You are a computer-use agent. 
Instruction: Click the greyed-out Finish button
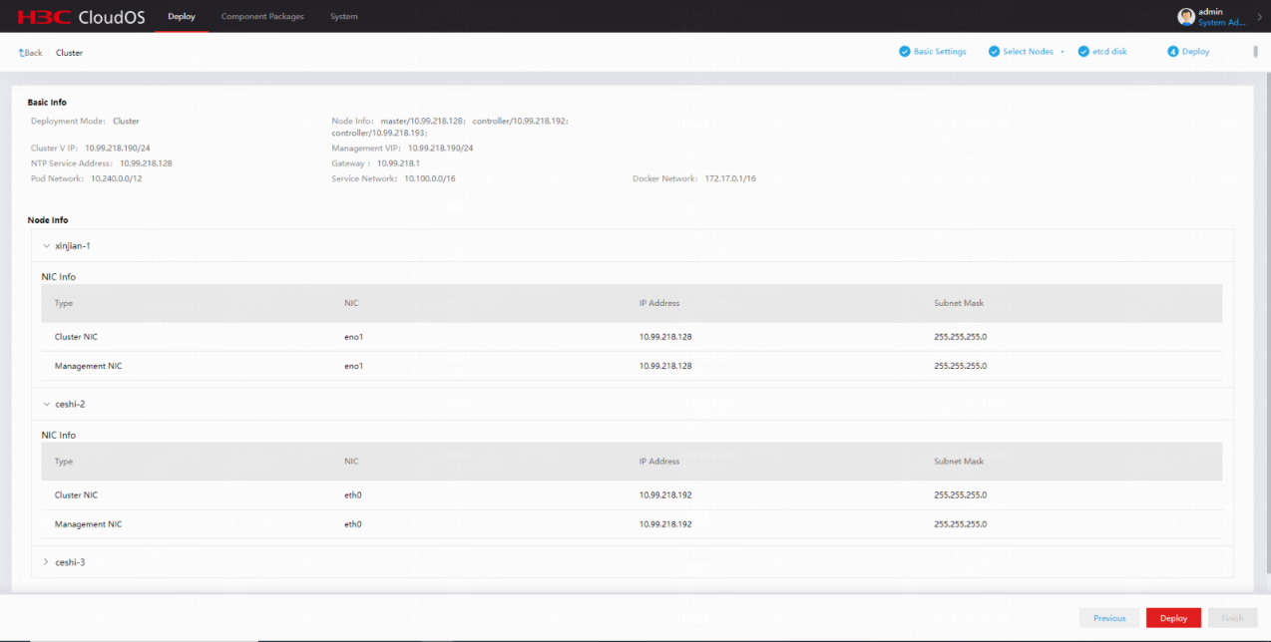(1232, 618)
